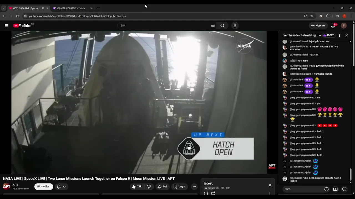Image resolution: width=355 pixels, height=199 pixels.
Task: Click the Bli medlem button
Action: (44, 187)
